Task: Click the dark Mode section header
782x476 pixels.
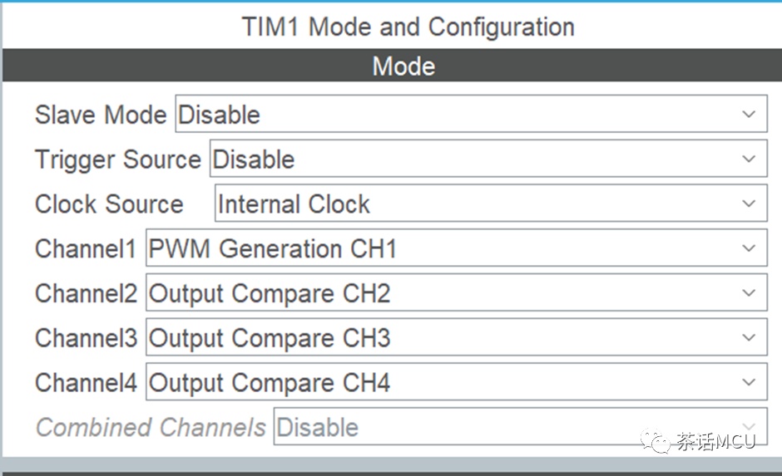Action: (x=392, y=66)
